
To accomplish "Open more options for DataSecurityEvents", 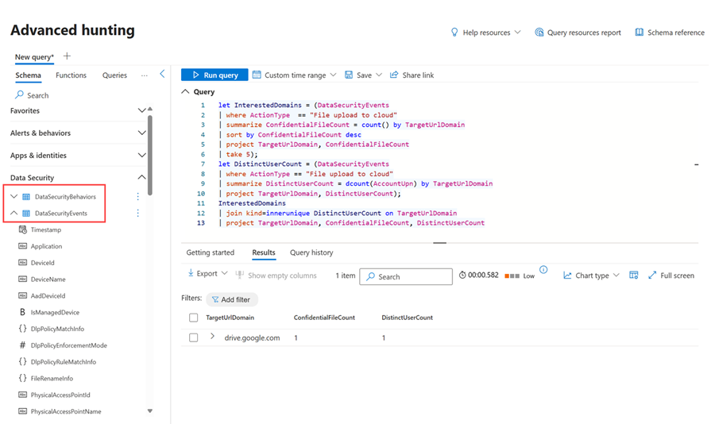I will tap(137, 213).
